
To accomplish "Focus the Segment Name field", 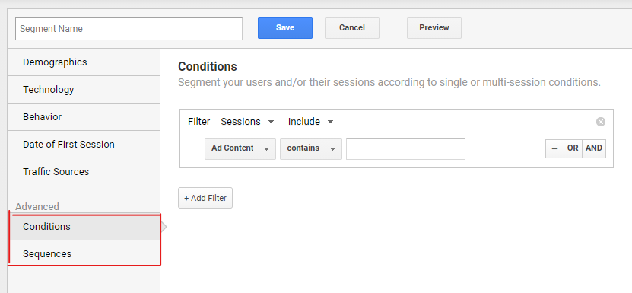I will click(129, 28).
